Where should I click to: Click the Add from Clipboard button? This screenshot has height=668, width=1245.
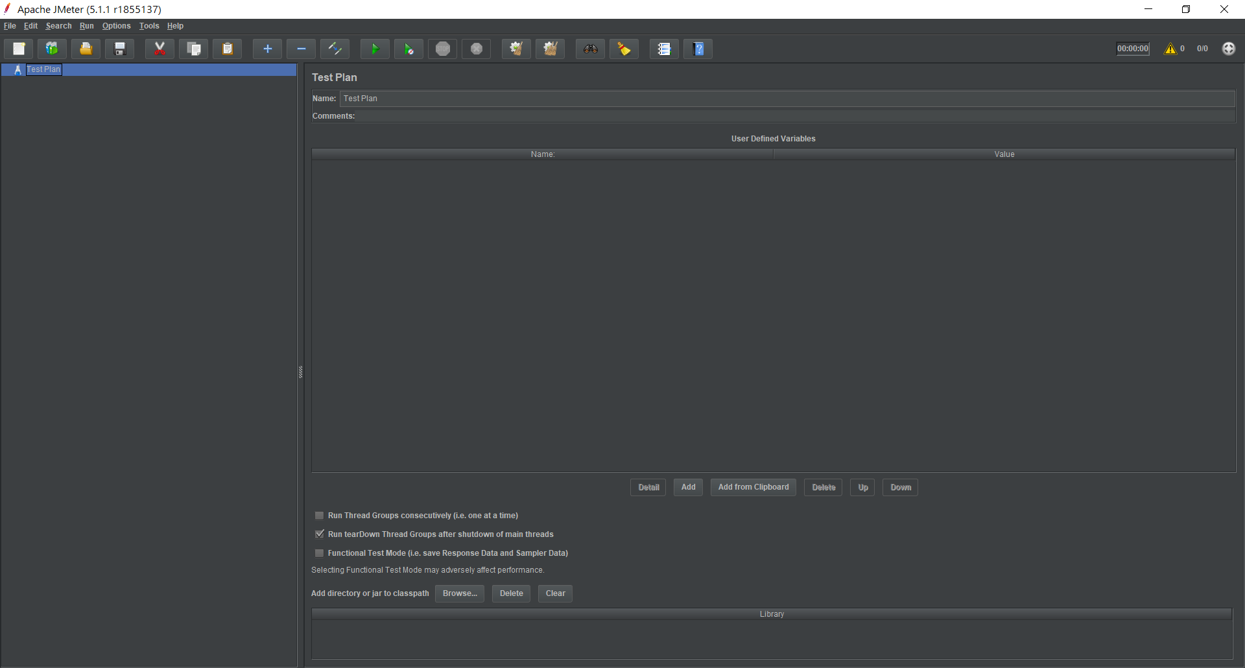click(753, 487)
